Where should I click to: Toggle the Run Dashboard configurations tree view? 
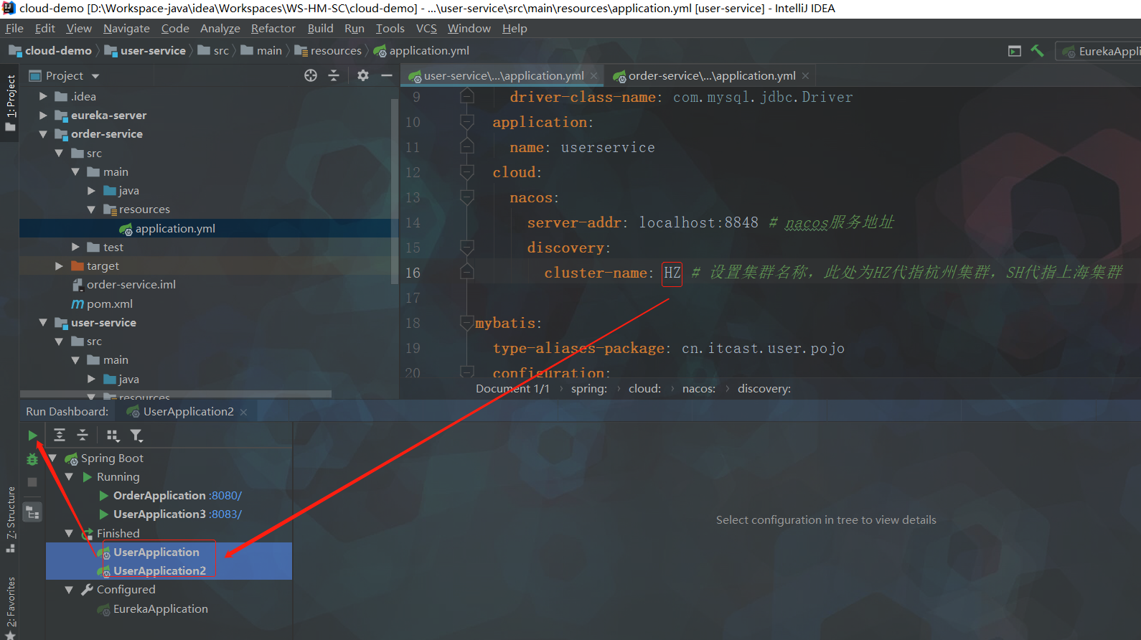point(32,512)
